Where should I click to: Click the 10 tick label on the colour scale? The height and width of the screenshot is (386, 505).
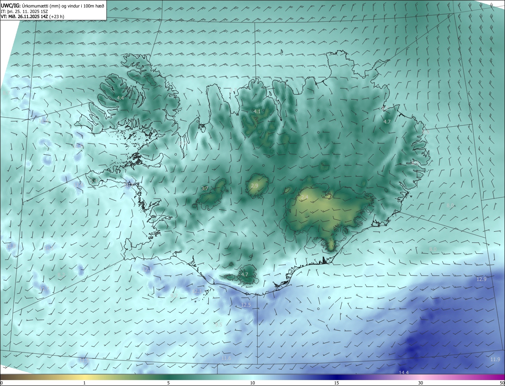[252, 383]
